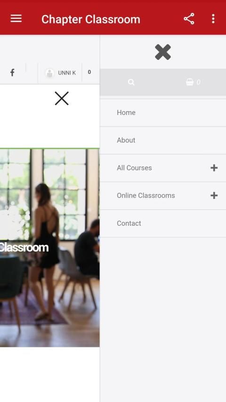Click the cart count 0 next to UNNI K
226x402 pixels.
[89, 72]
